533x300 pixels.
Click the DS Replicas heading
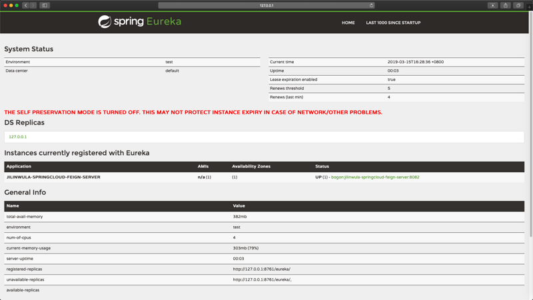(x=24, y=122)
